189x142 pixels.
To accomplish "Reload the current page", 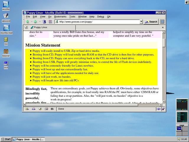I will tap(44, 22).
